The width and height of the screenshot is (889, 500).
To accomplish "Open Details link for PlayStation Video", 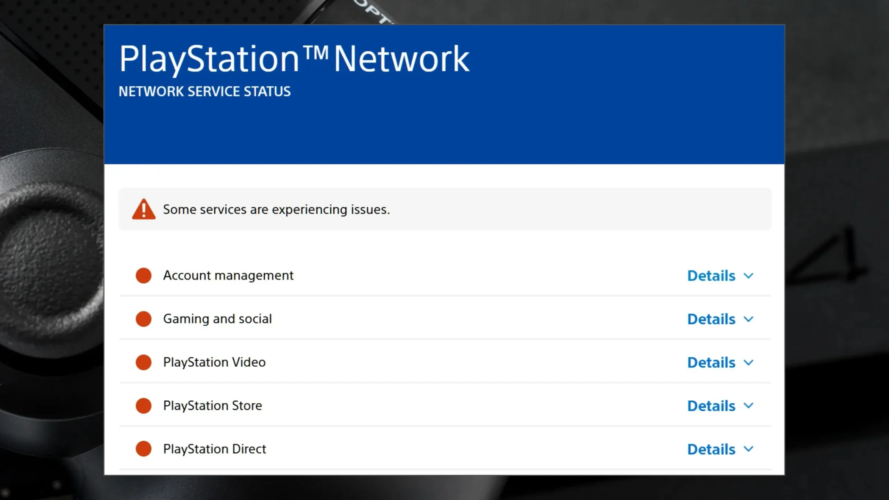I will pos(711,362).
